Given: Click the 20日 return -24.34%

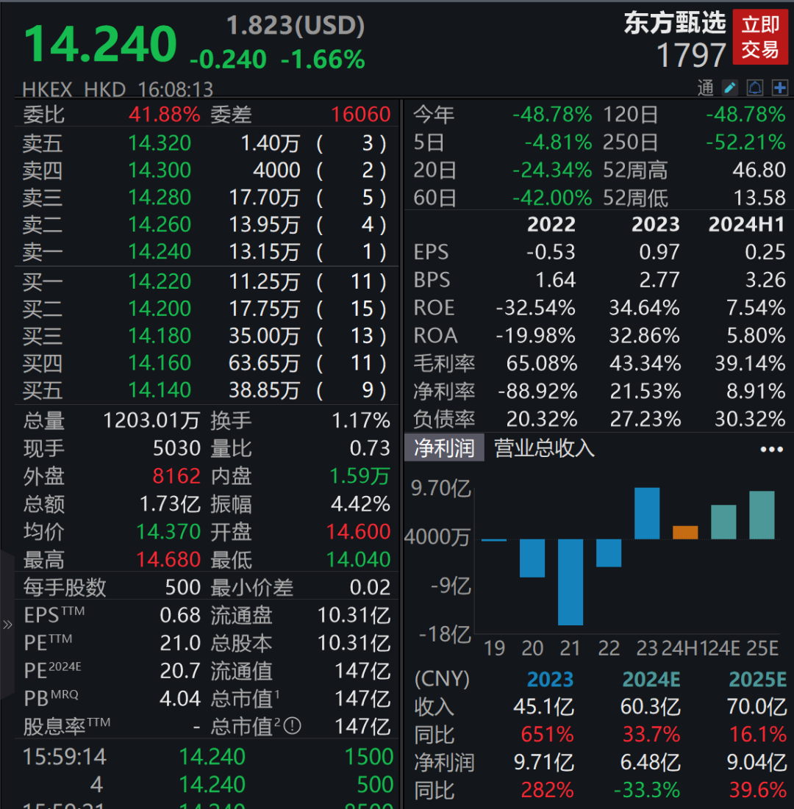Looking at the screenshot, I should 552,170.
